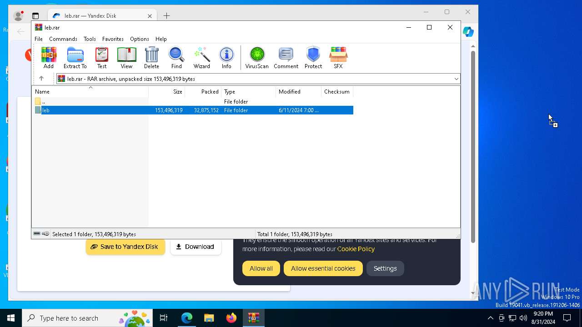Viewport: 582px width, 327px height.
Task: Open the Help menu
Action: pyautogui.click(x=161, y=39)
